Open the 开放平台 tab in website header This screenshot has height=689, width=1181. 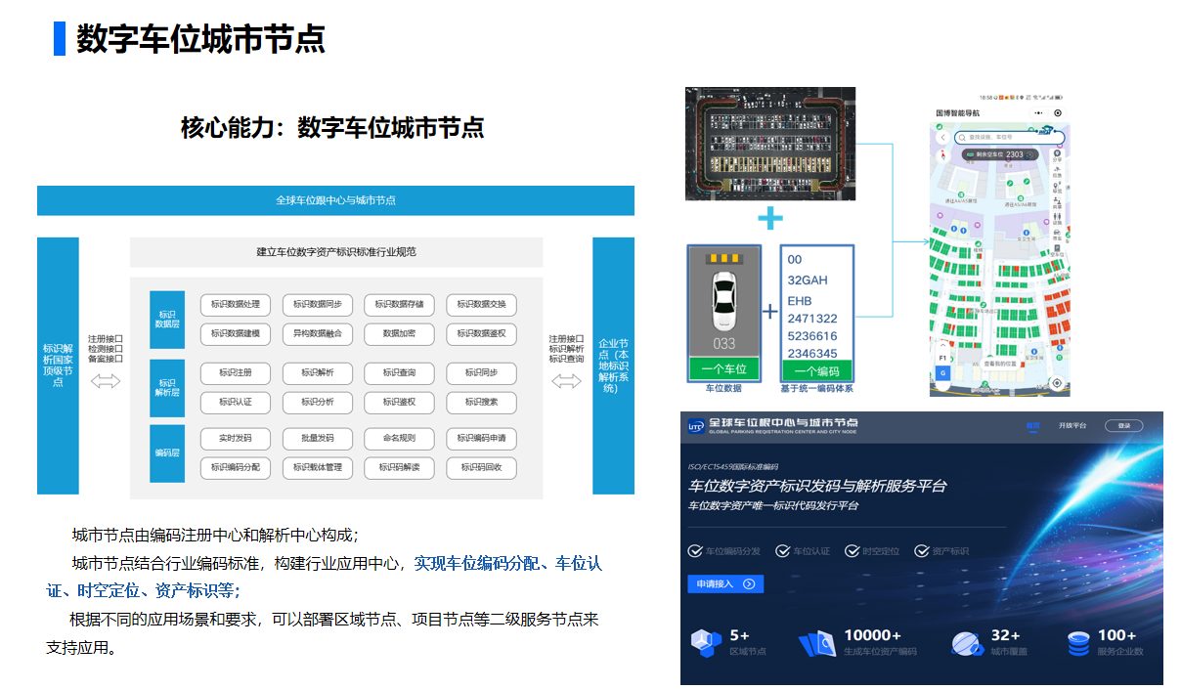1072,426
